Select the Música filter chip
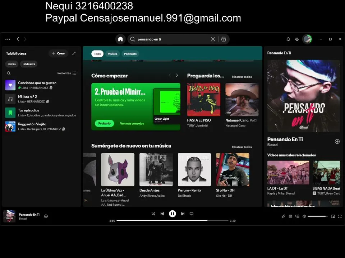 pyautogui.click(x=112, y=54)
